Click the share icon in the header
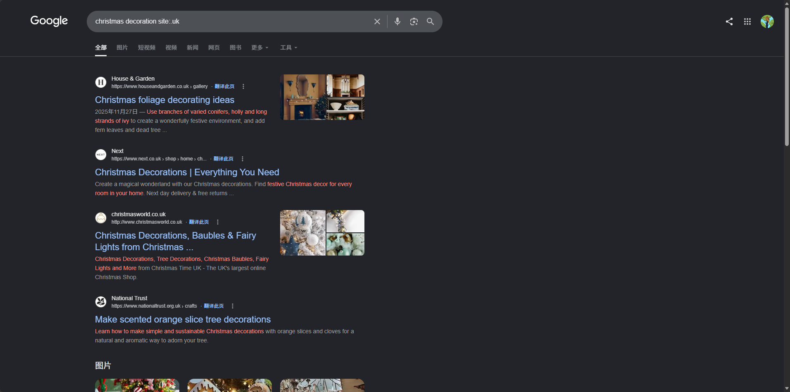This screenshot has height=392, width=790. (x=729, y=22)
